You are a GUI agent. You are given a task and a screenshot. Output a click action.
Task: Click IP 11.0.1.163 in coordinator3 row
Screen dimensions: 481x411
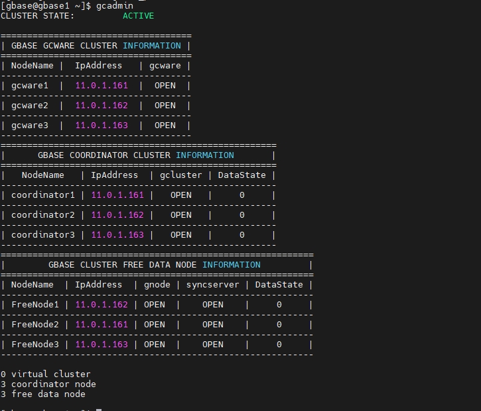(x=117, y=235)
